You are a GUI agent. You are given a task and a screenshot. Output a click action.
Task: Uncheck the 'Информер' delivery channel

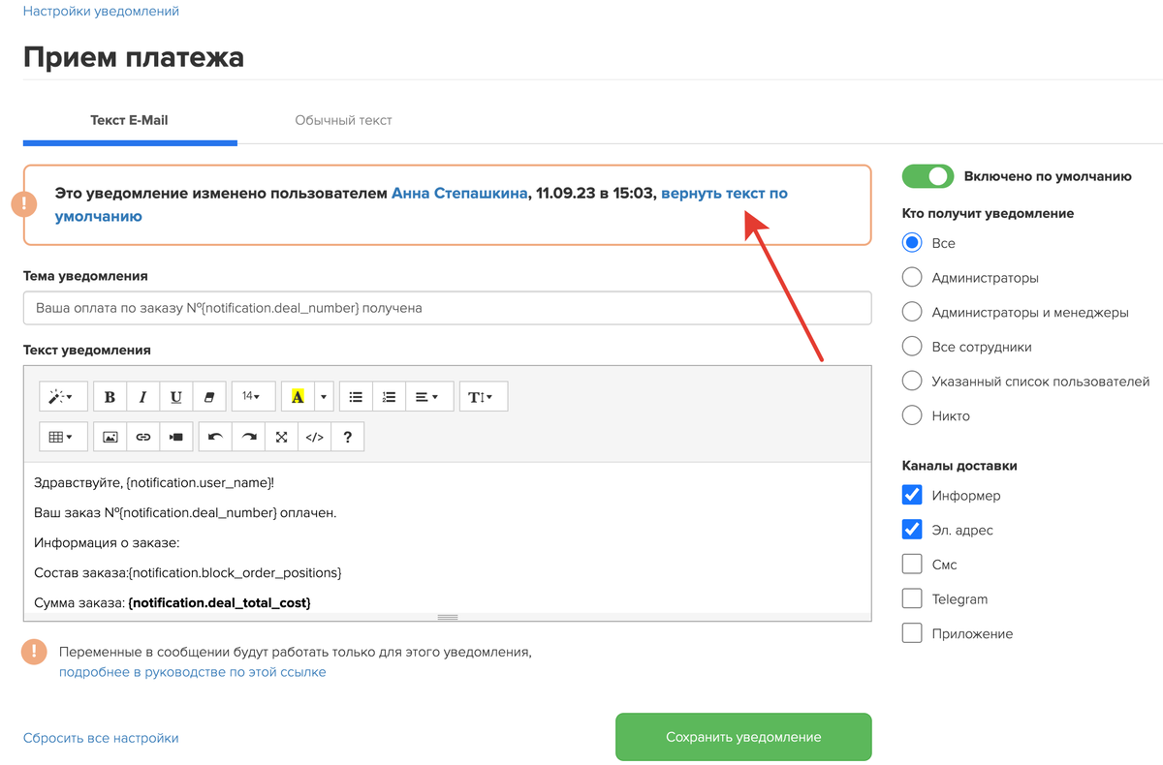click(912, 495)
